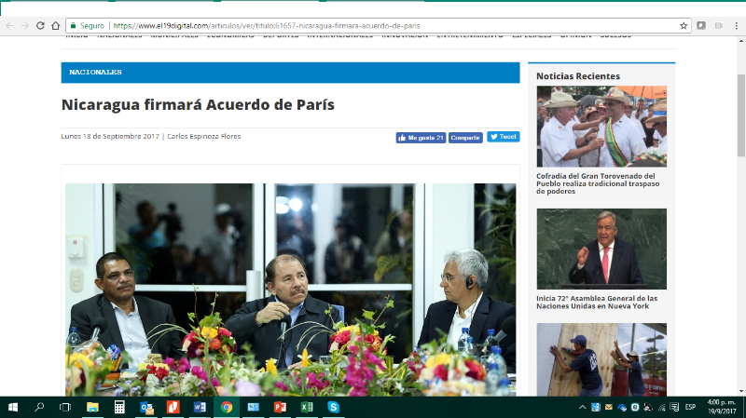
Task: Show hidden system tray icons chevron
Action: tap(582, 407)
